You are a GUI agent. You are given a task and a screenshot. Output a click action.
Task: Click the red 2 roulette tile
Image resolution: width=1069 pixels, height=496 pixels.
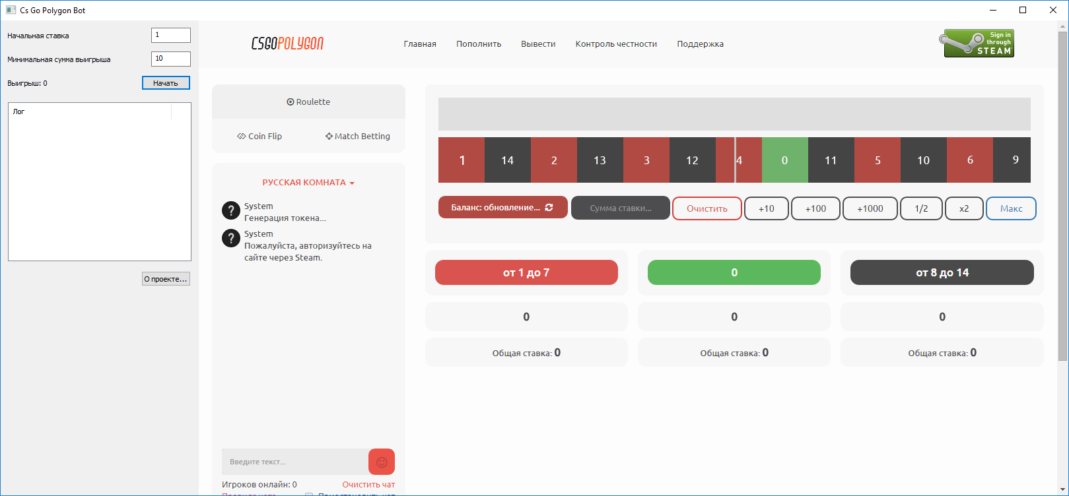pyautogui.click(x=554, y=160)
